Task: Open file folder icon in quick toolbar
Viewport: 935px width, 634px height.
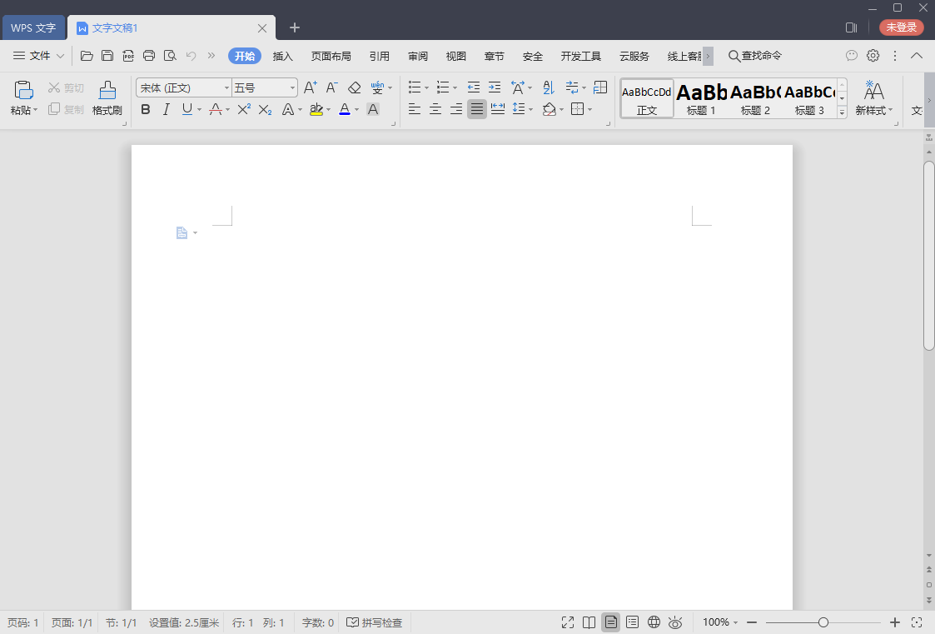Action: [x=87, y=56]
